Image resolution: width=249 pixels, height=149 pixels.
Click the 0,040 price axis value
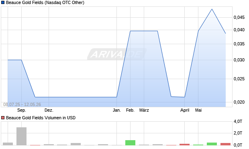pos(239,30)
